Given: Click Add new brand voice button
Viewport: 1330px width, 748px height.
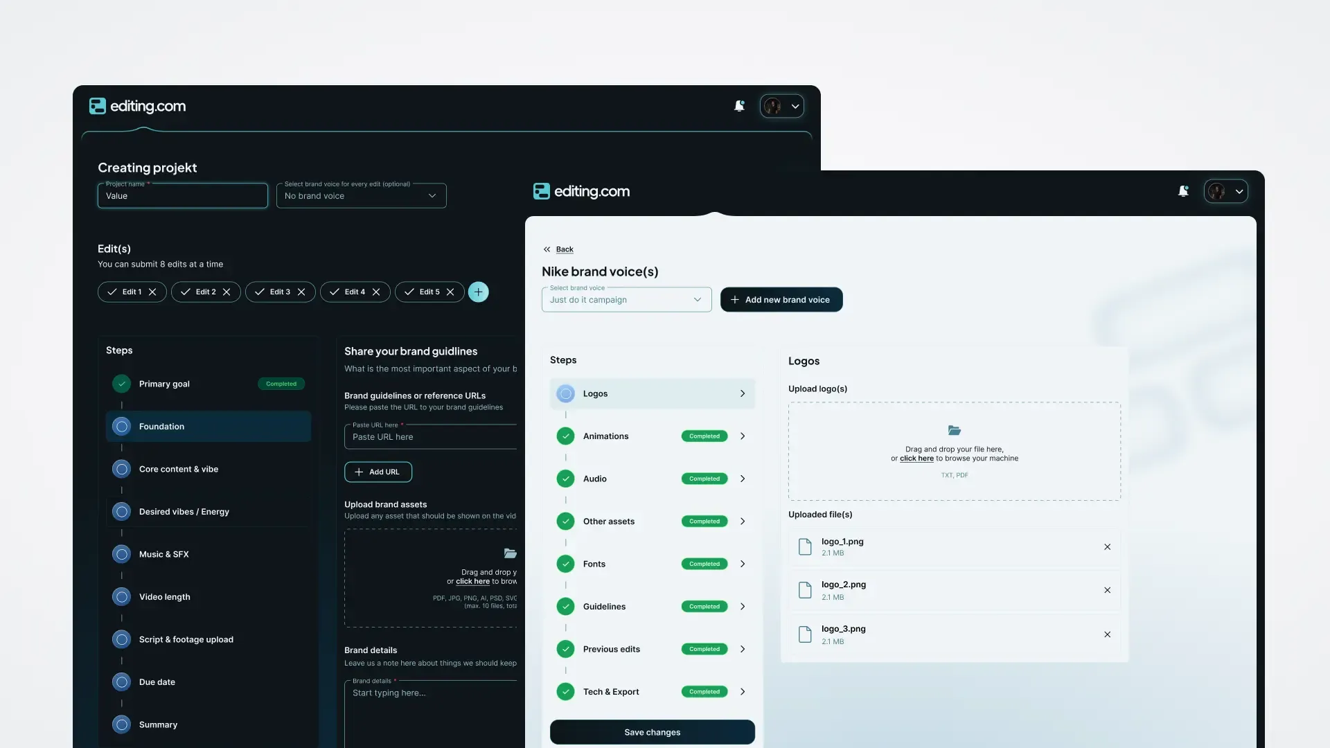Looking at the screenshot, I should [781, 300].
